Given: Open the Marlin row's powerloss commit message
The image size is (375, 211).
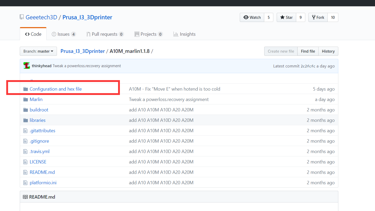Looking at the screenshot, I should point(169,99).
